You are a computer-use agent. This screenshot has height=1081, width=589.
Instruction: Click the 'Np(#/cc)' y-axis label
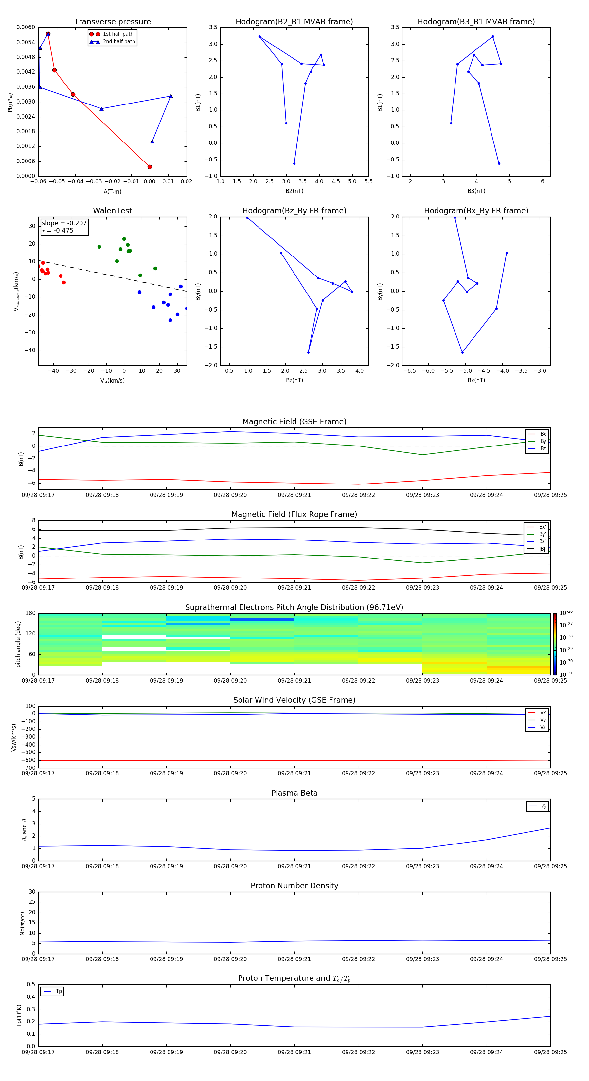pyautogui.click(x=22, y=923)
